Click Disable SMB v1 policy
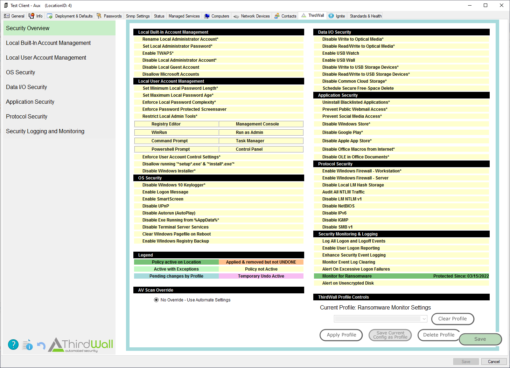Image resolution: width=510 pixels, height=368 pixels. pyautogui.click(x=401, y=227)
